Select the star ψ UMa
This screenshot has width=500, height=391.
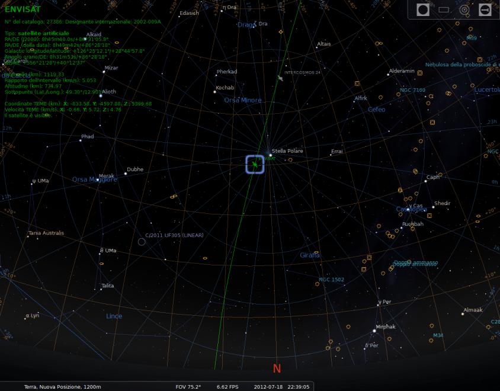tap(32, 184)
